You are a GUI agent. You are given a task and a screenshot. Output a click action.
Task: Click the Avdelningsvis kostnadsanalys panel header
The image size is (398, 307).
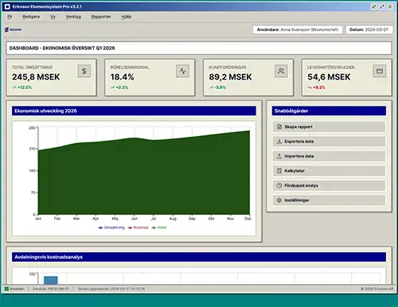click(x=199, y=257)
